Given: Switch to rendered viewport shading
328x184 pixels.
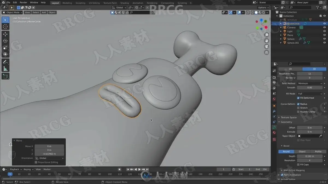Looking at the screenshot, I should click(264, 12).
